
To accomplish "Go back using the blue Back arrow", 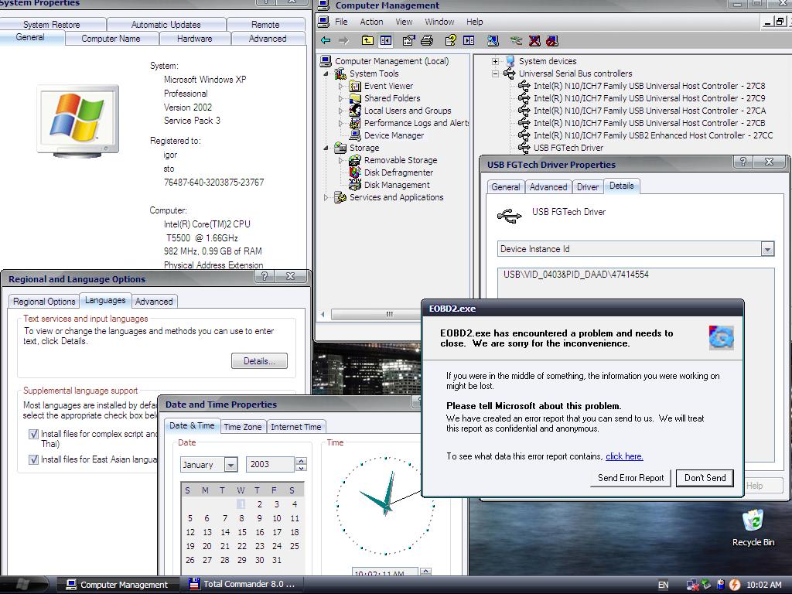I will pyautogui.click(x=326, y=40).
